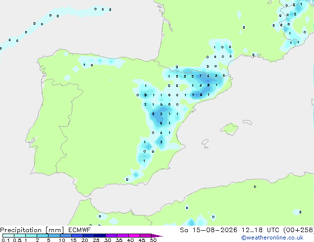Click the lightest 0.1–0.5 mm legend swatch
Screen dimensions: 314x242
click(8, 236)
